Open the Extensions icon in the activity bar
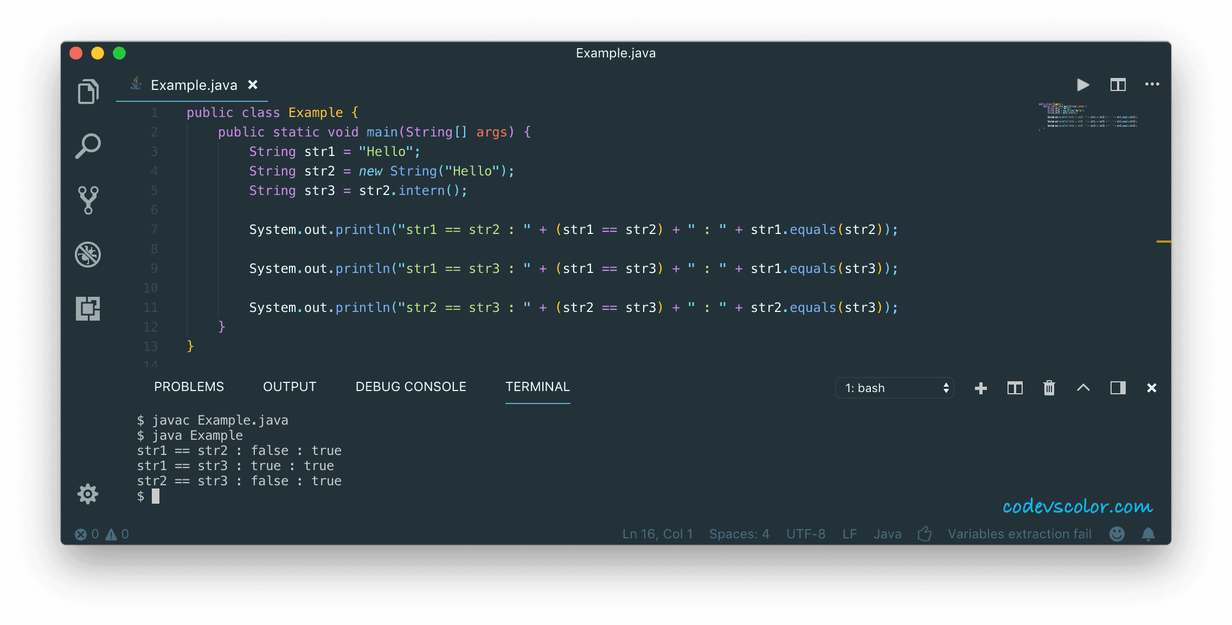This screenshot has height=625, width=1232. (88, 308)
